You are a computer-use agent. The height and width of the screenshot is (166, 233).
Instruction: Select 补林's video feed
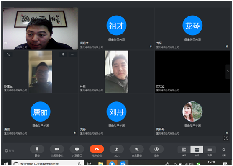click(x=116, y=72)
